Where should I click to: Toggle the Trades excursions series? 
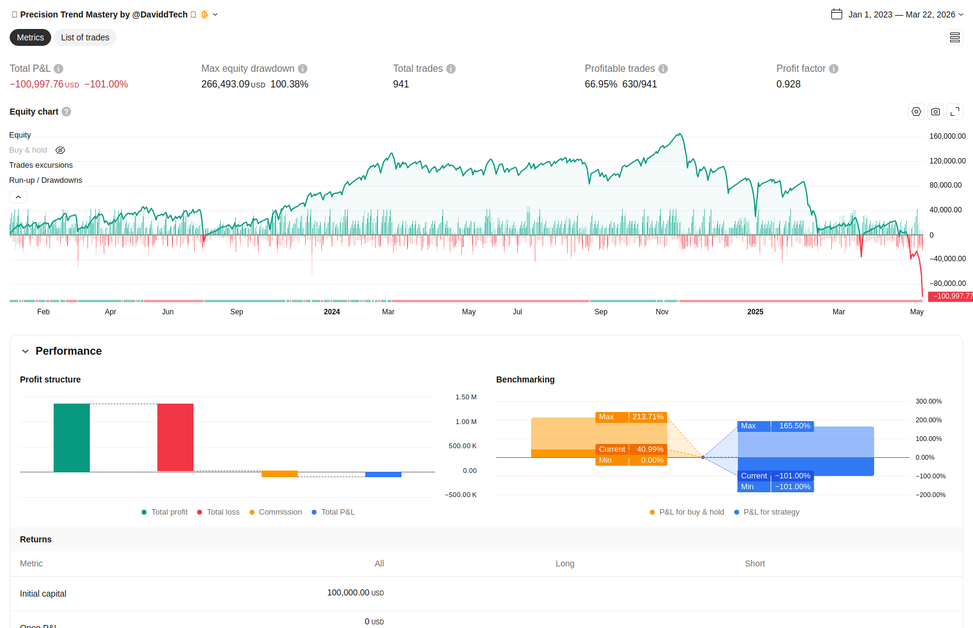(x=41, y=165)
